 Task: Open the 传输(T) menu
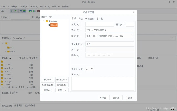34,7
